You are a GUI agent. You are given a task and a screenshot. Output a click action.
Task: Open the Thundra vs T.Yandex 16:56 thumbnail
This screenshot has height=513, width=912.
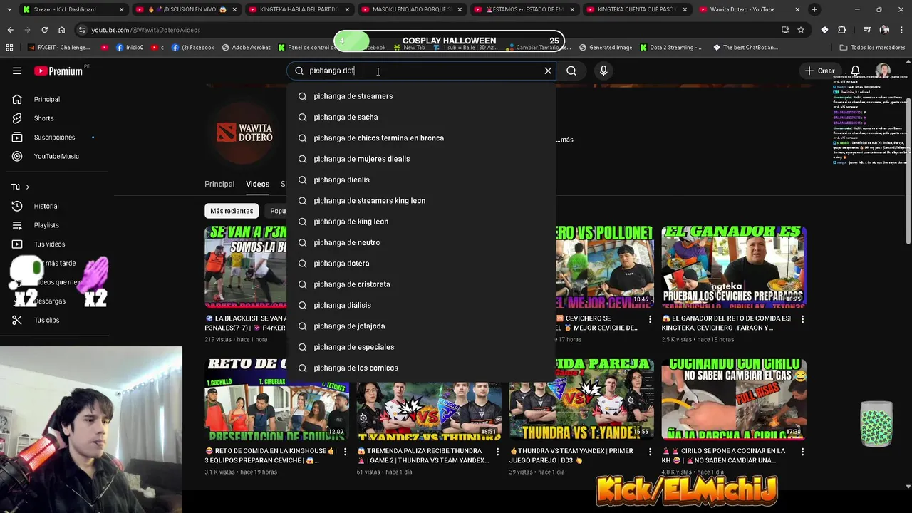pyautogui.click(x=581, y=399)
